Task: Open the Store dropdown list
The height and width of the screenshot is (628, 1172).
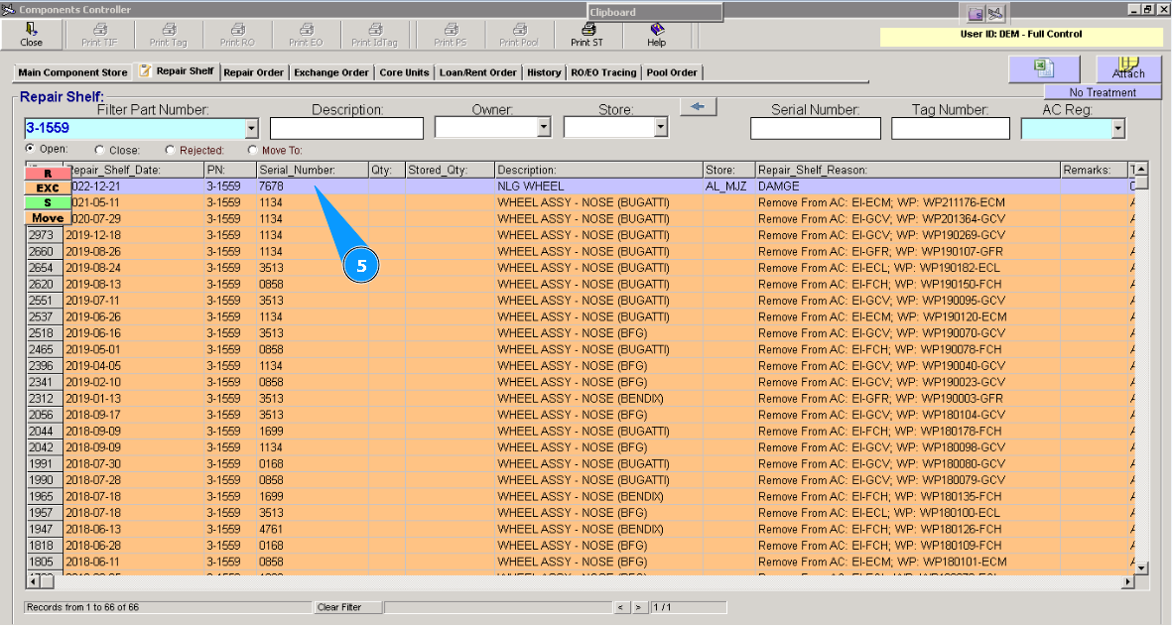Action: tap(661, 127)
